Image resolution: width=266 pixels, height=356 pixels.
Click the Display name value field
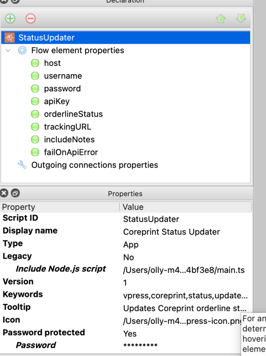tap(171, 232)
